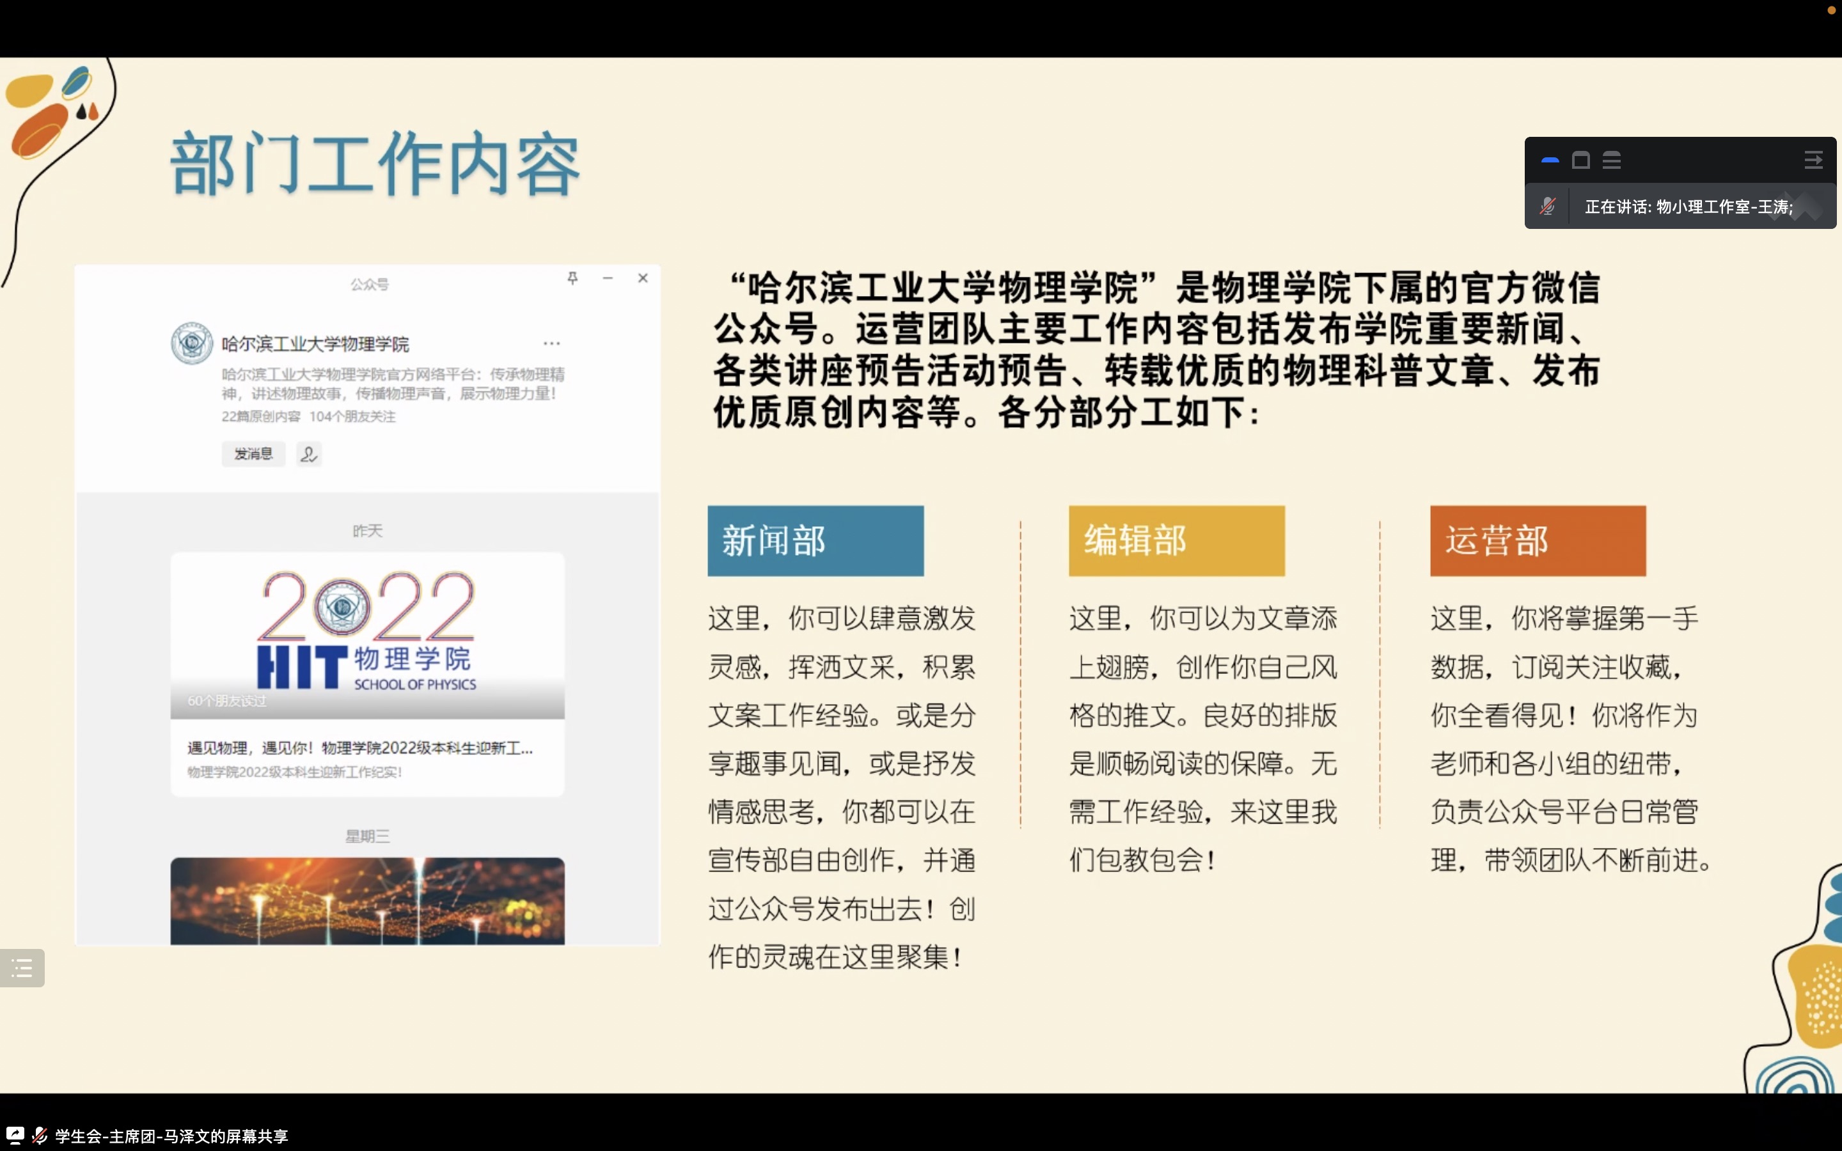This screenshot has width=1842, height=1151.
Task: Select the minimized speaker-bar view icon
Action: tap(1550, 161)
